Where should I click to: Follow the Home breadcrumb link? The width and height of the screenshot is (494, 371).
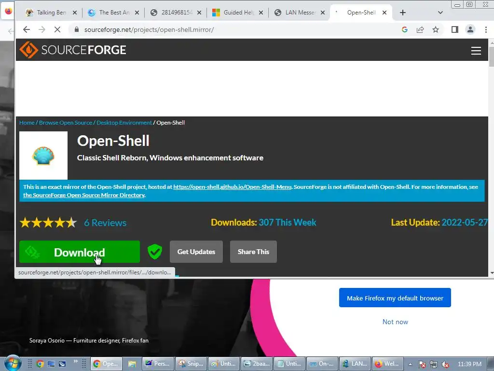pyautogui.click(x=27, y=123)
